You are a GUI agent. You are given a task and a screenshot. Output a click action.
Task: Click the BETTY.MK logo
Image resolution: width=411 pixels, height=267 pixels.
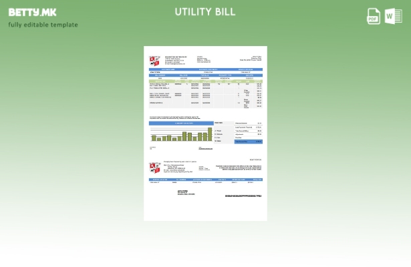pyautogui.click(x=32, y=12)
